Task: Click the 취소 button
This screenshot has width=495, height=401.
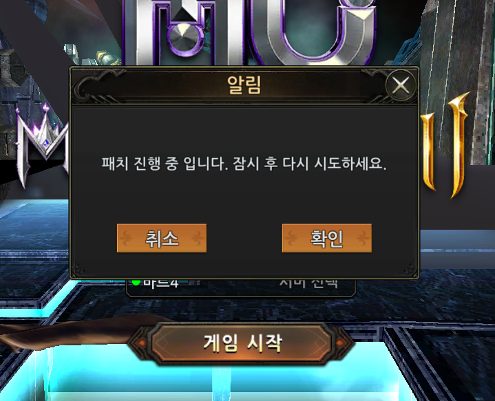Action: 162,238
